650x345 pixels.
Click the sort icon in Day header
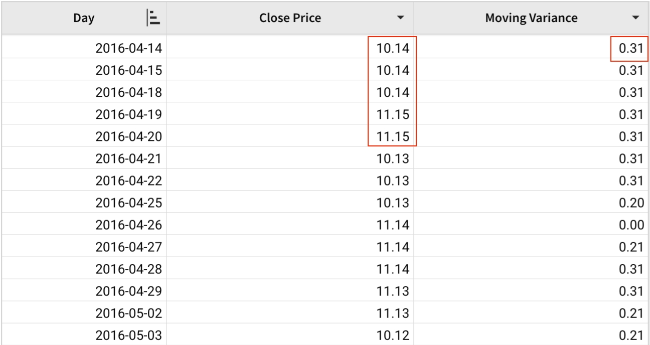point(152,19)
